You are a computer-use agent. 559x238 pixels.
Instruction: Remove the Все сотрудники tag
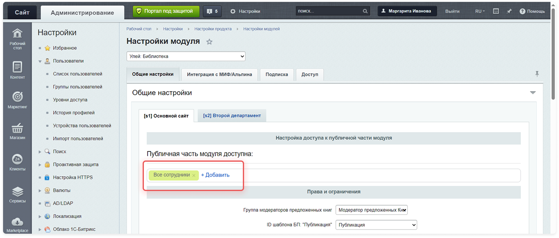[x=194, y=175]
